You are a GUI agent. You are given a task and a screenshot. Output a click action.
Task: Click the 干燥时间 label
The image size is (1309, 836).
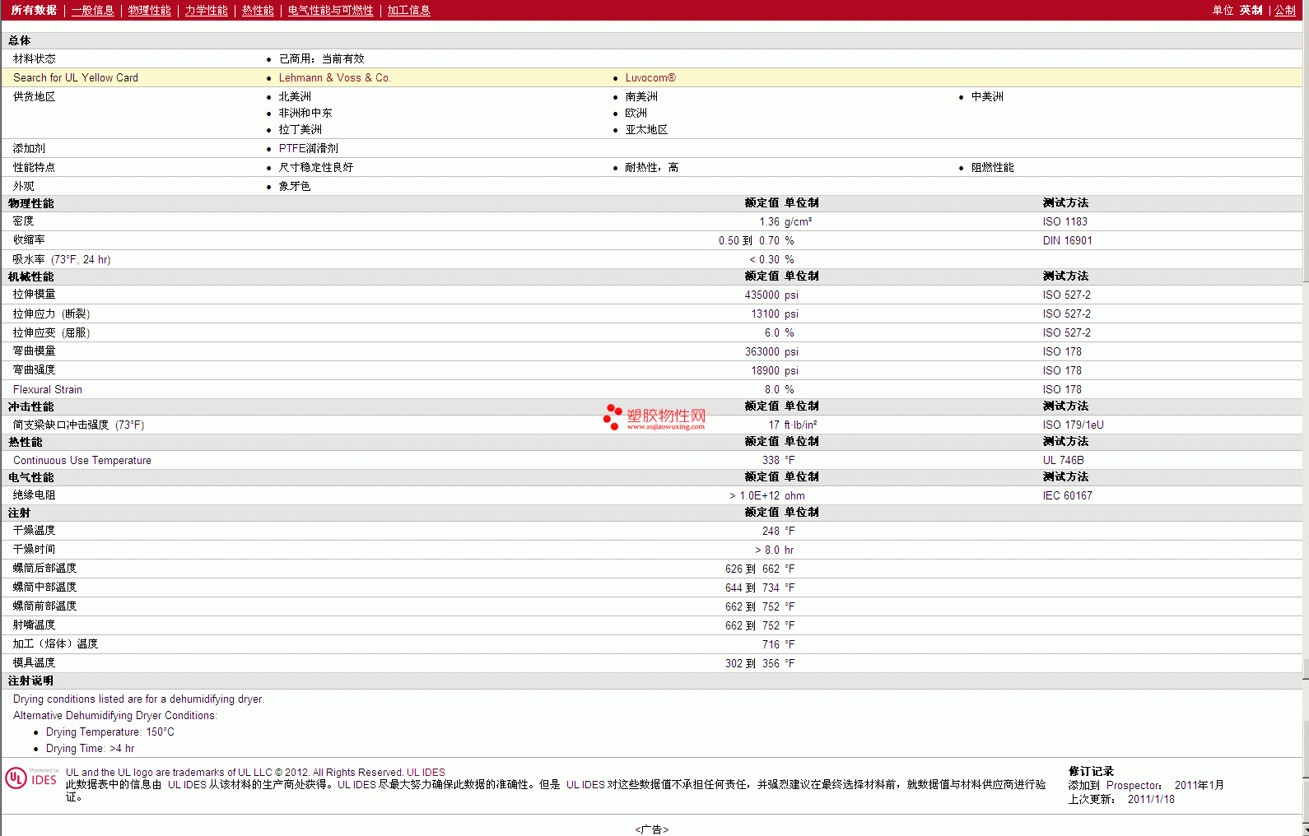point(35,550)
